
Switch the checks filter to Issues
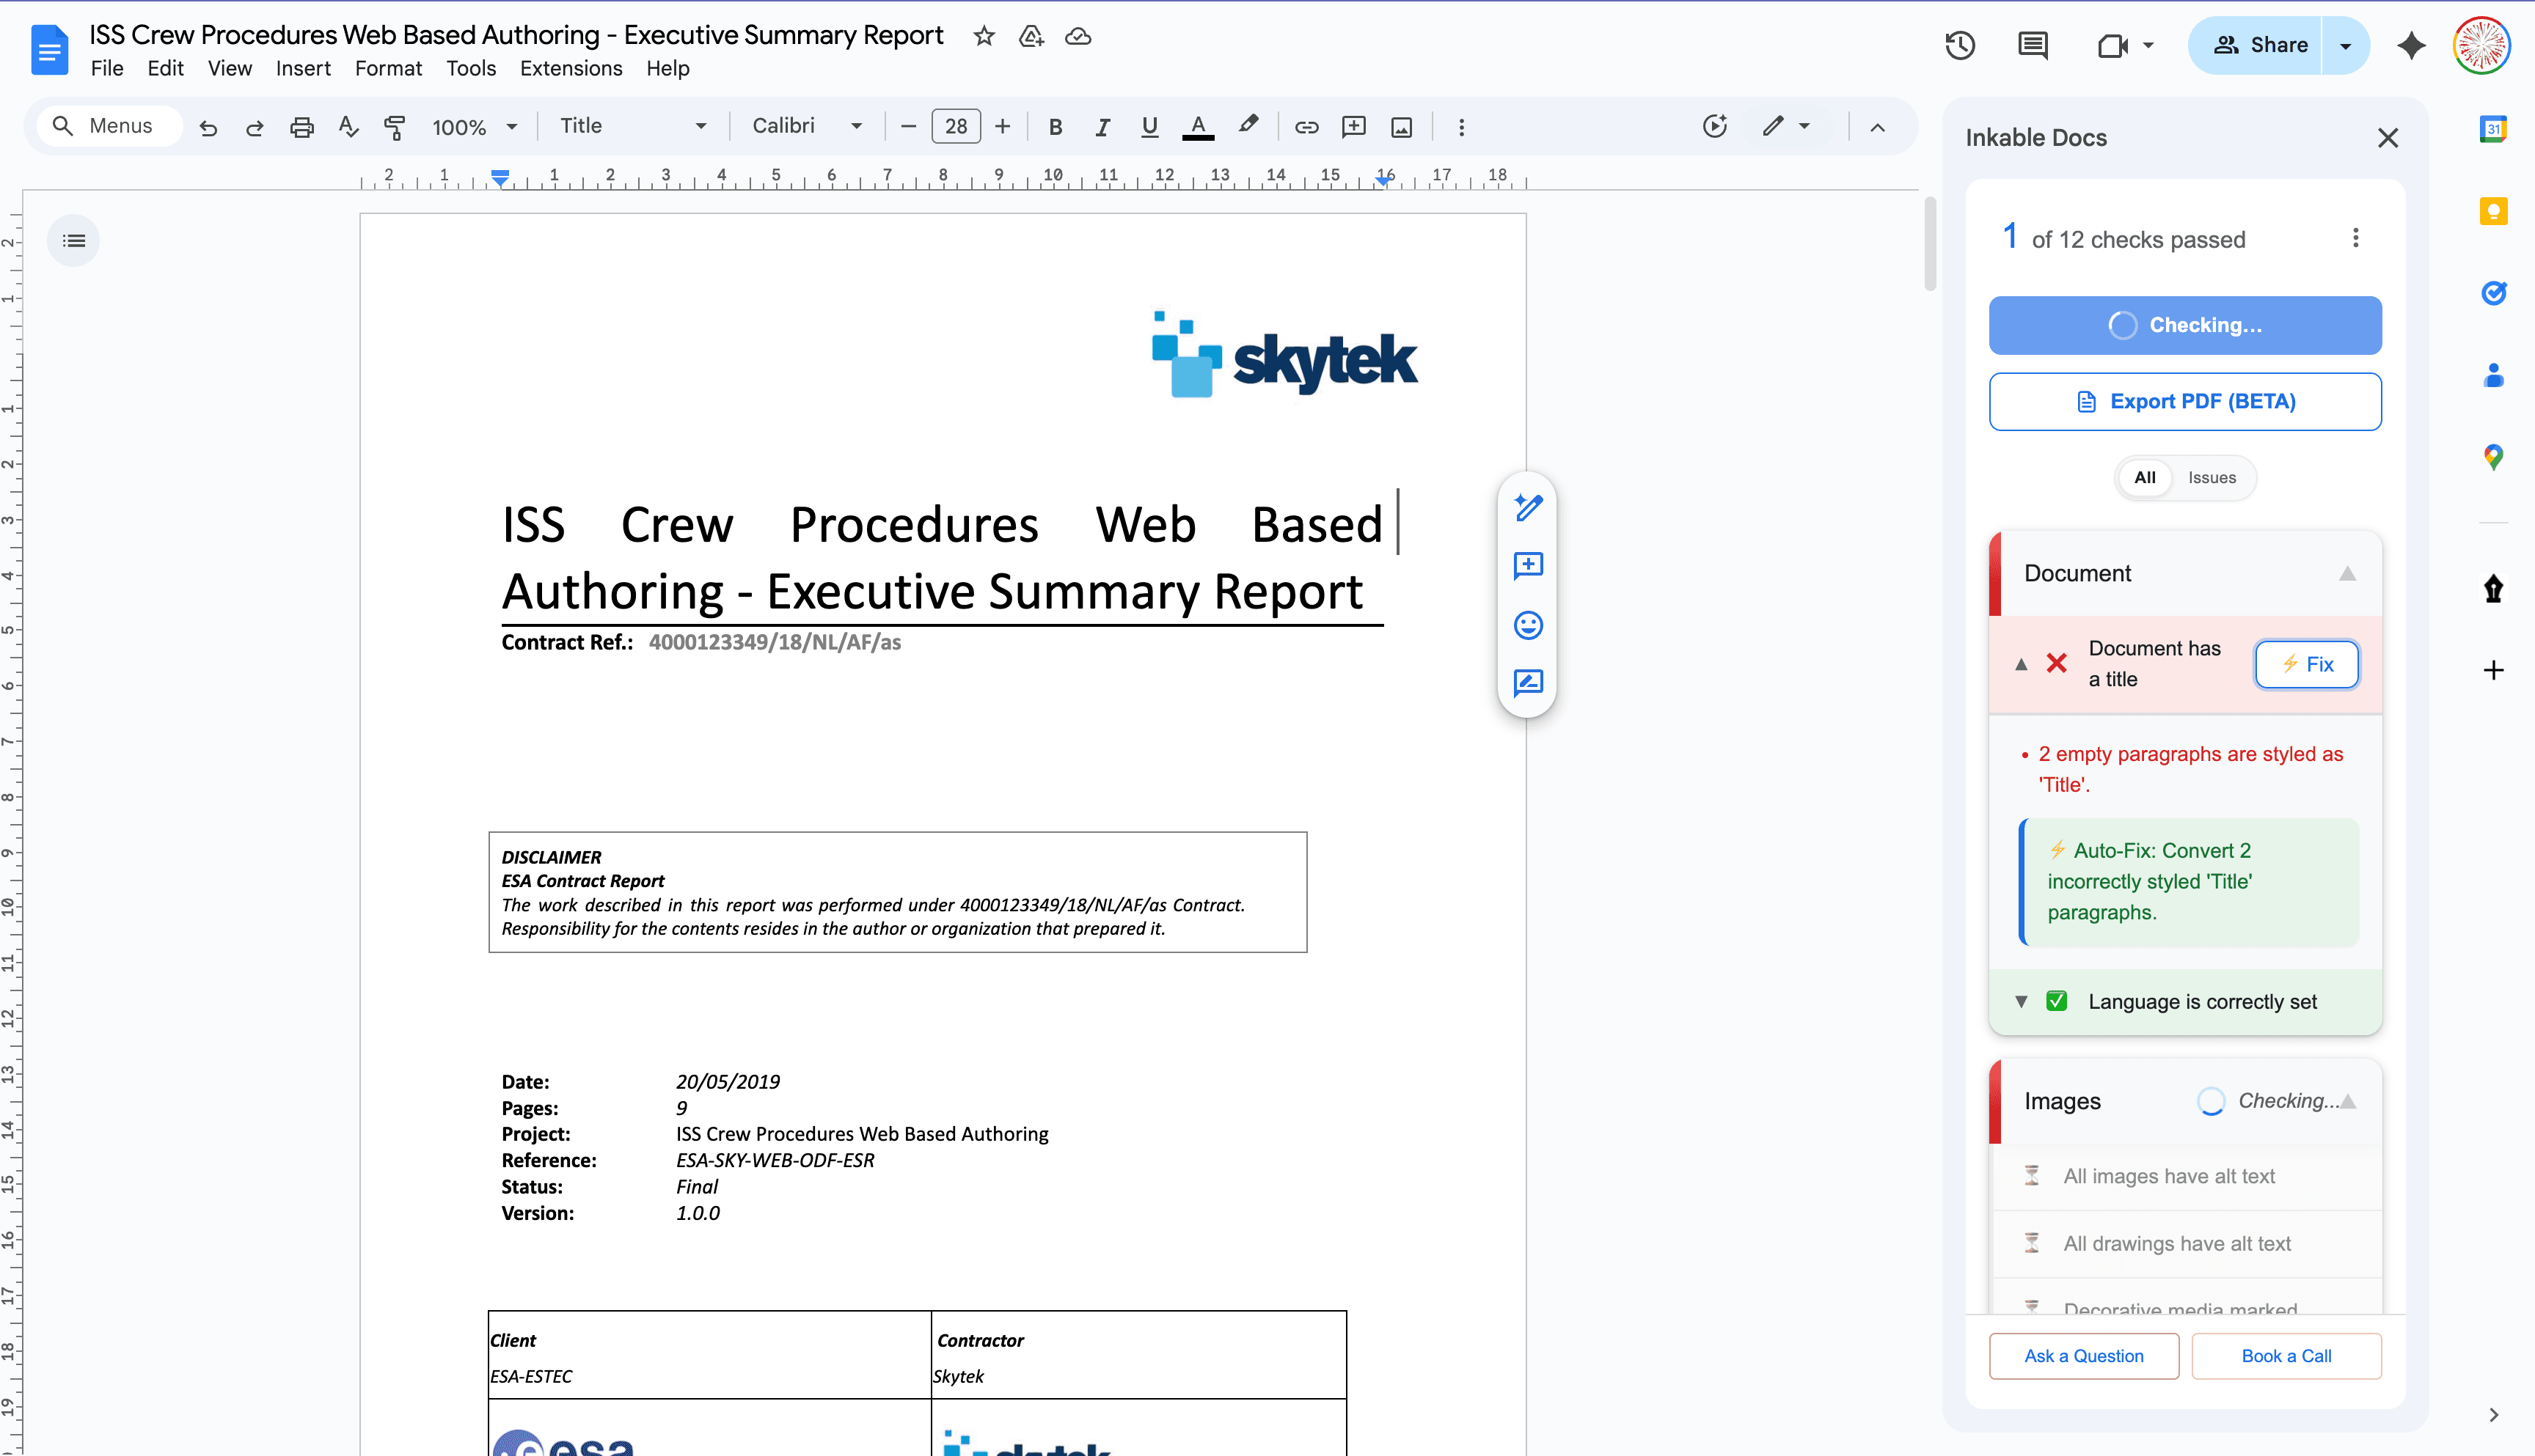(2212, 478)
